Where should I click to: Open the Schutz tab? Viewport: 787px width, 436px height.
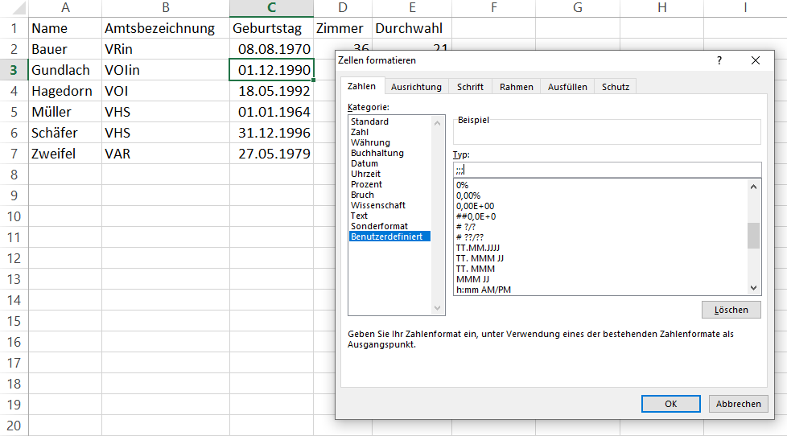[616, 87]
